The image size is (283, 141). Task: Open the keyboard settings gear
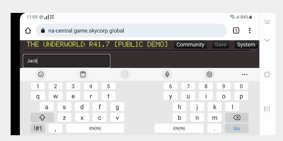[209, 74]
